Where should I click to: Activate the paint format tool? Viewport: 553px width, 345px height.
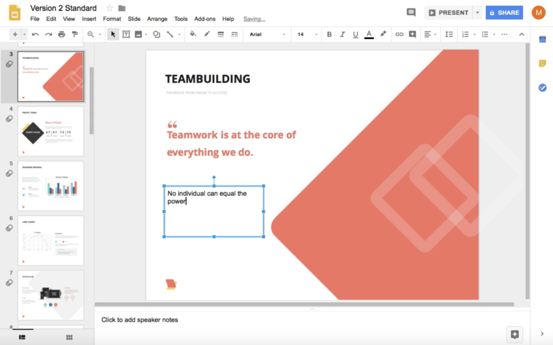tap(74, 34)
